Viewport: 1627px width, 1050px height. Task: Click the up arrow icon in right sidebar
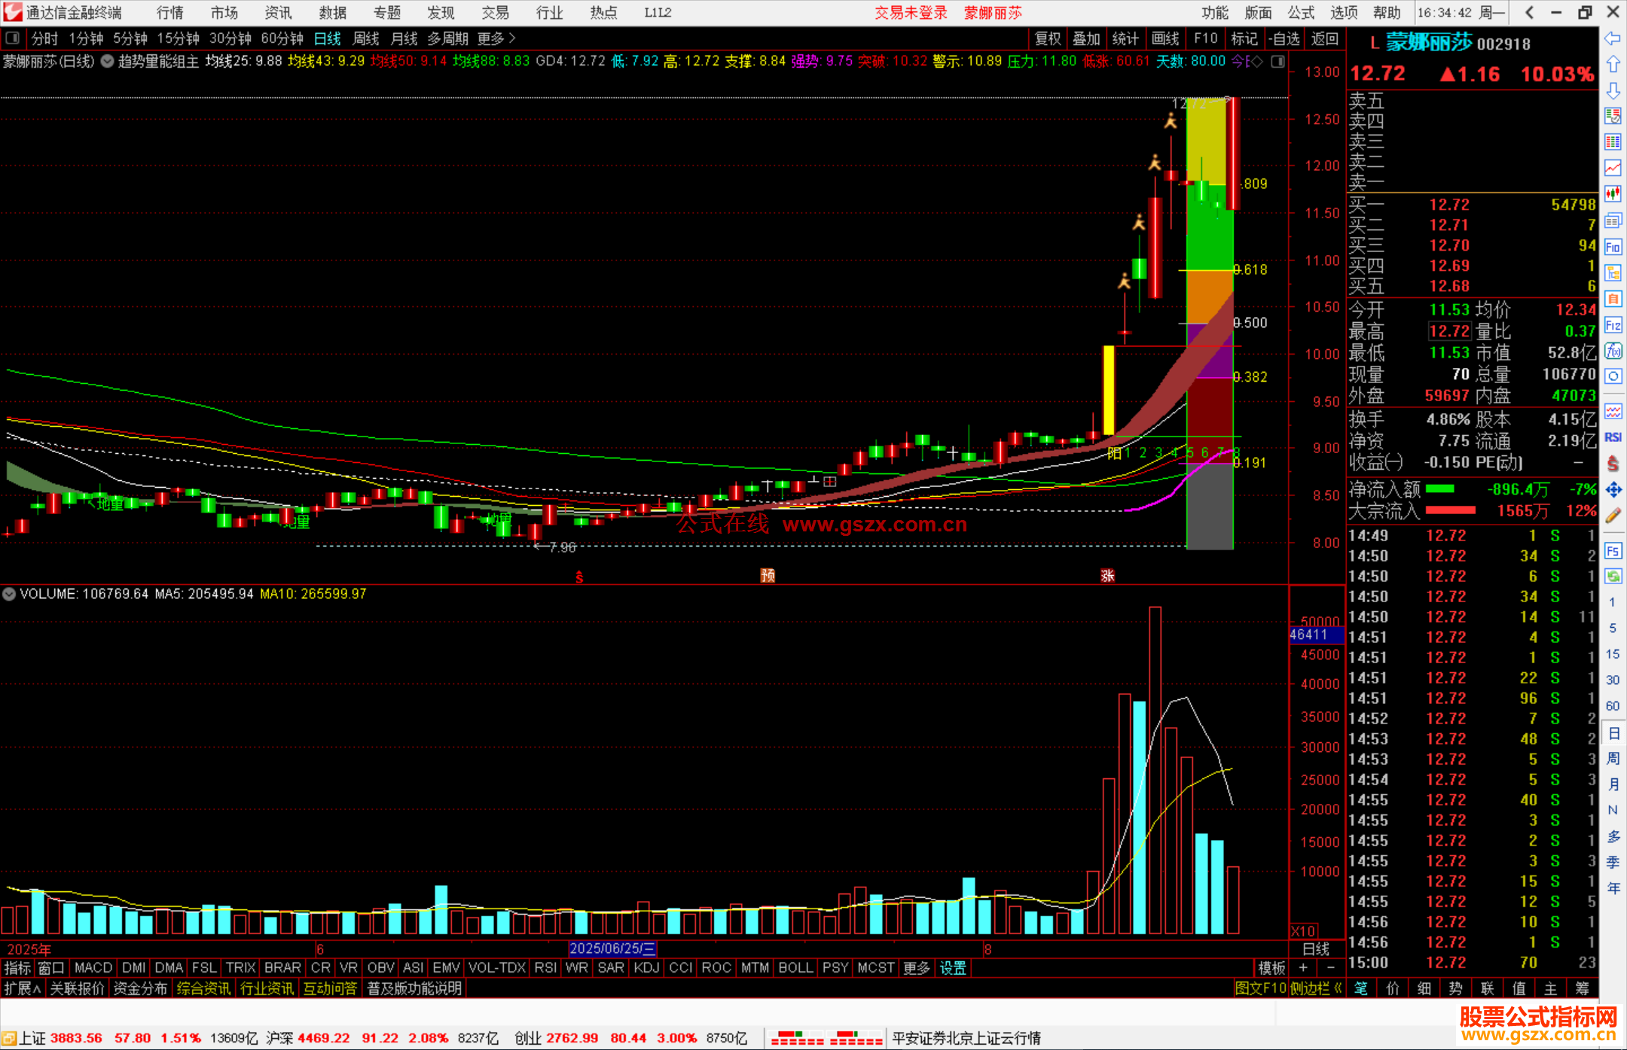[x=1613, y=65]
